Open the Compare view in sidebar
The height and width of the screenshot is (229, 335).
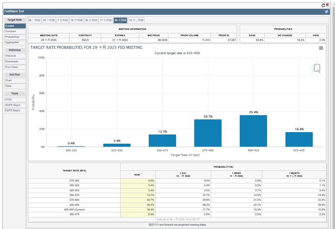(15, 31)
